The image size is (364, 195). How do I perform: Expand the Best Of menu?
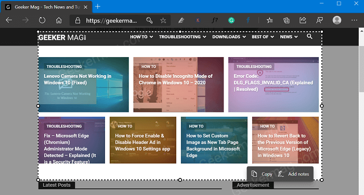[x=263, y=37]
